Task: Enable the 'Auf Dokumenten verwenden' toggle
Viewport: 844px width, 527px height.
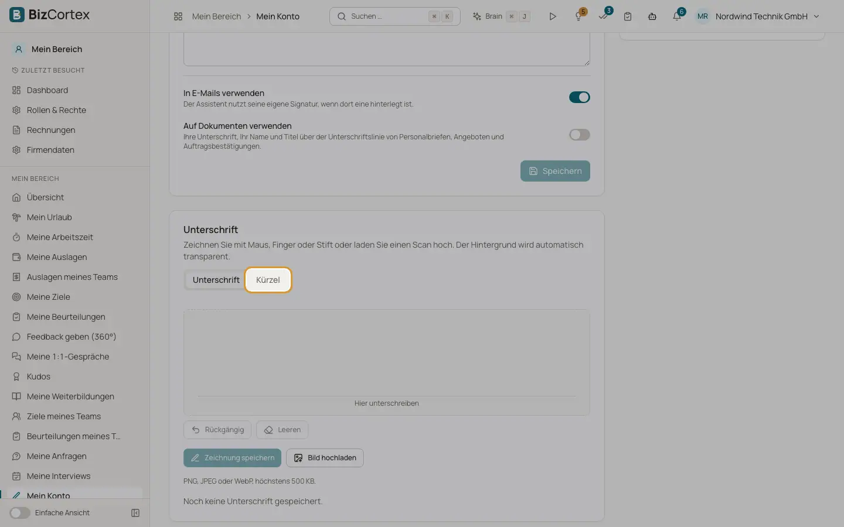Action: point(580,135)
